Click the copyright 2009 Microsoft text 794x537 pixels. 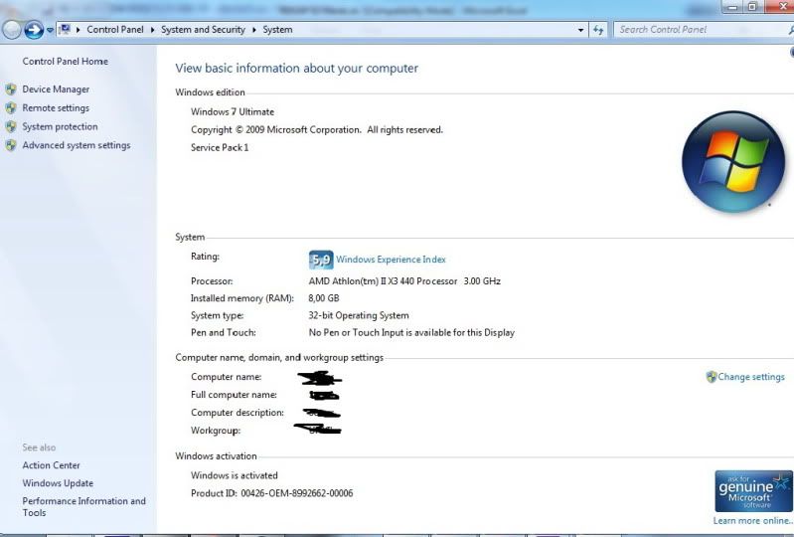pyautogui.click(x=317, y=130)
